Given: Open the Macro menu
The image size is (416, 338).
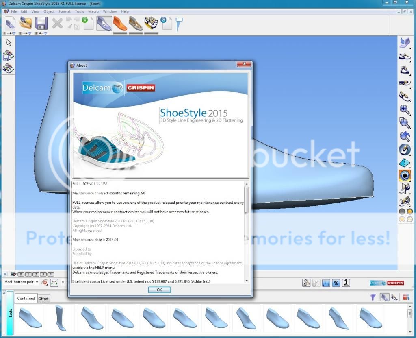Looking at the screenshot, I should pyautogui.click(x=93, y=11).
